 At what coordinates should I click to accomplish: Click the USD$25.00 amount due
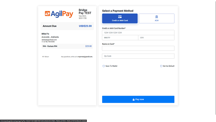85,26
